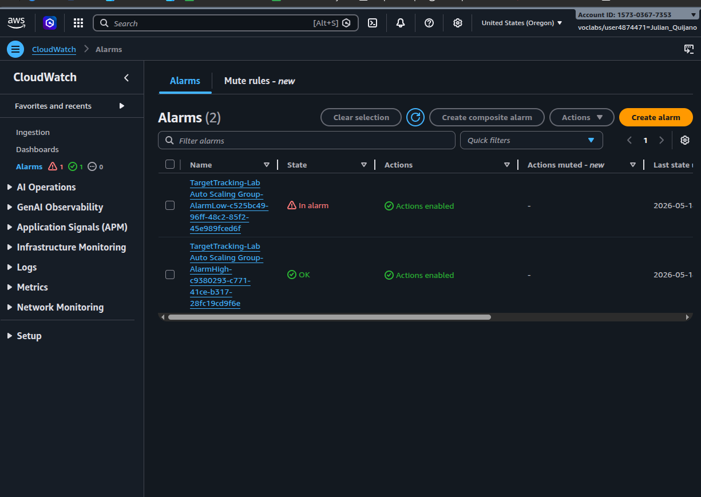Screen dimensions: 701x497
Task: Select the AlarmHigh alarm checkbox
Action: 170,275
